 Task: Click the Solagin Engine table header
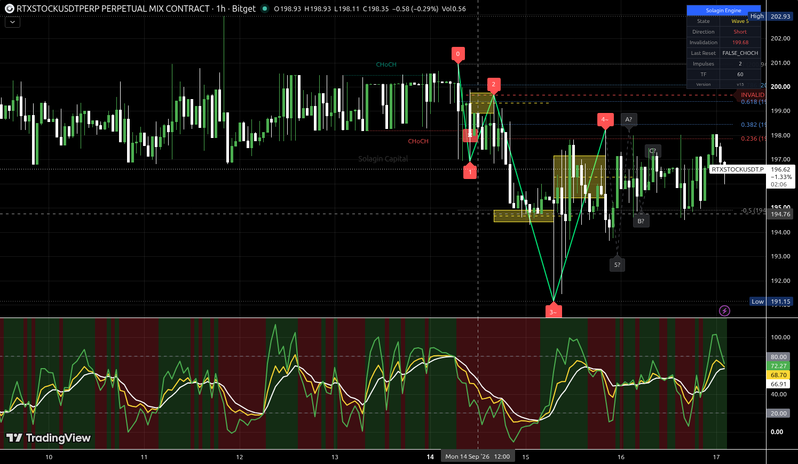tap(723, 10)
